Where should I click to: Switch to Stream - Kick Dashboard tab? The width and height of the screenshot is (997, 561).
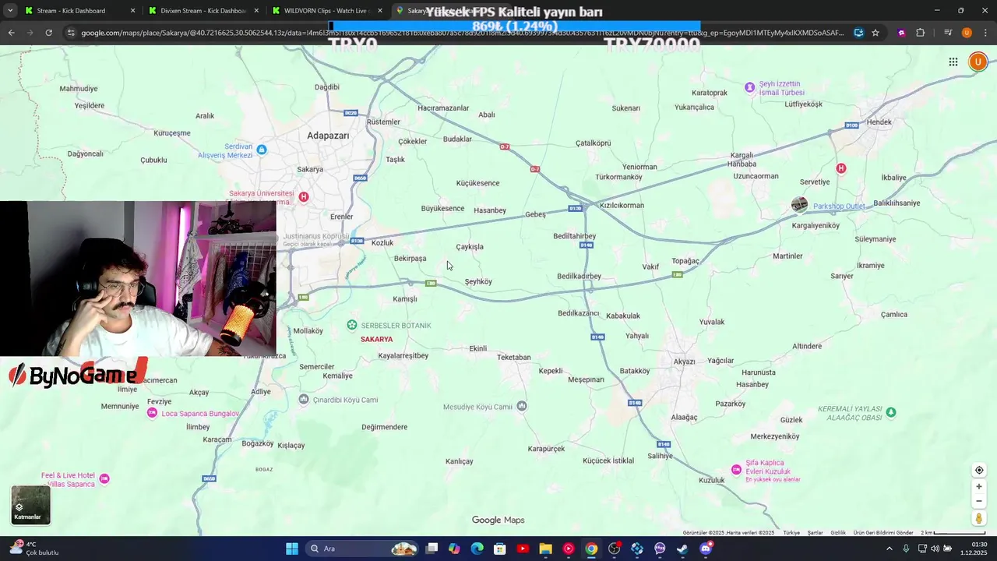click(78, 11)
